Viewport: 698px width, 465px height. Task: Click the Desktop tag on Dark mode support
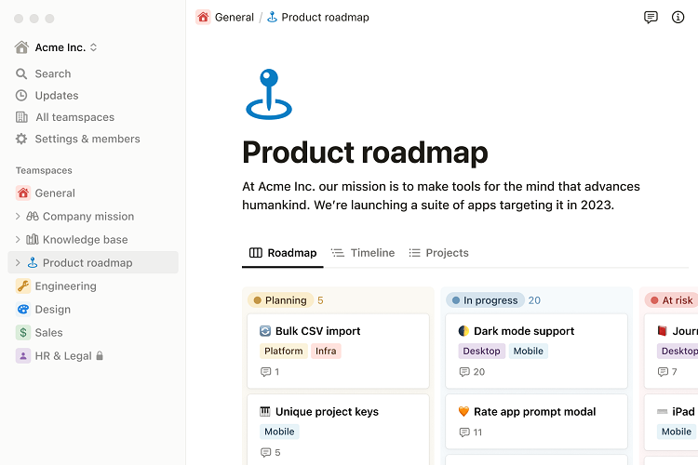click(482, 352)
